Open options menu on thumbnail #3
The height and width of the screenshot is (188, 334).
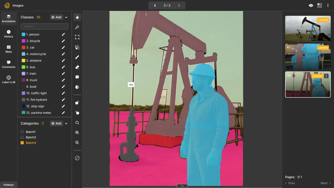coord(326,76)
